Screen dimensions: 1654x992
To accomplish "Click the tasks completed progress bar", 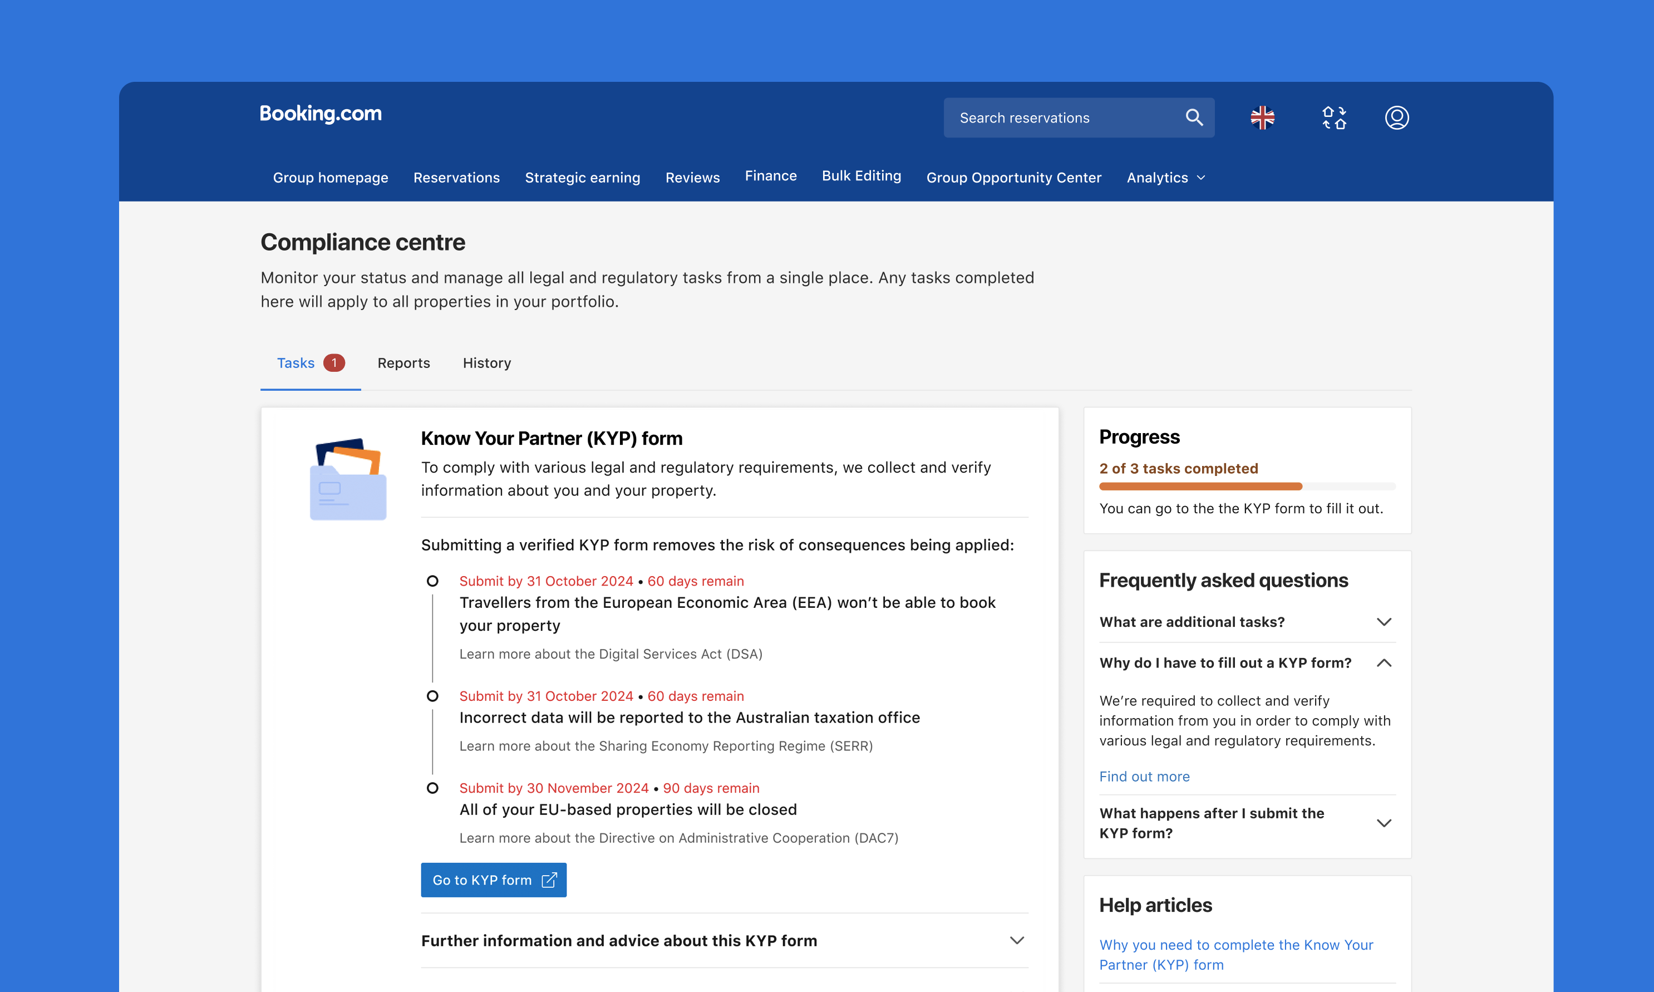I will click(x=1247, y=487).
